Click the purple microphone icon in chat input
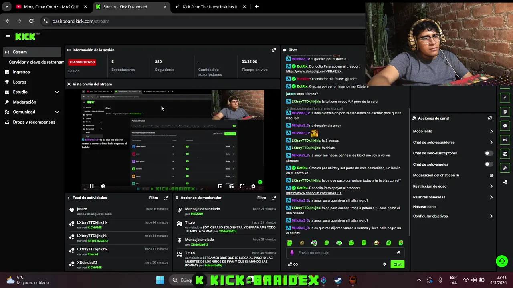Viewport: 513px width, 288px height. (292, 253)
